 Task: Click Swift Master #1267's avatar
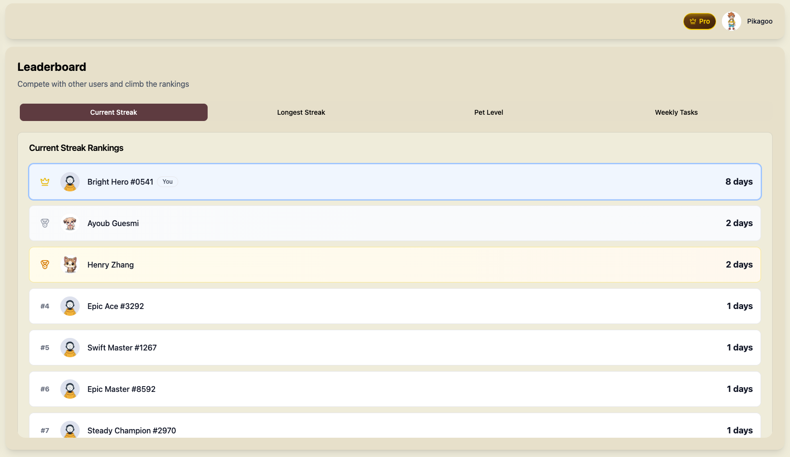70,348
